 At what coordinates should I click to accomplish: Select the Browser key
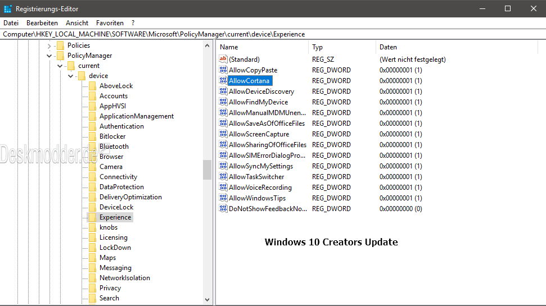click(111, 157)
